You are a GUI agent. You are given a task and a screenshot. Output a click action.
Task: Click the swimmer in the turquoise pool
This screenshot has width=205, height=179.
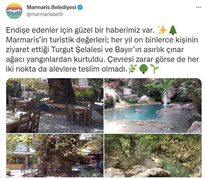[137, 109]
